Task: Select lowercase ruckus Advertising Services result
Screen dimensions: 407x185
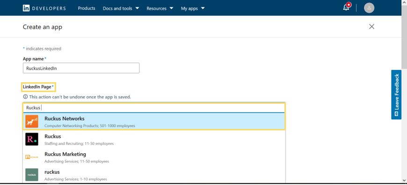Action: point(154,175)
